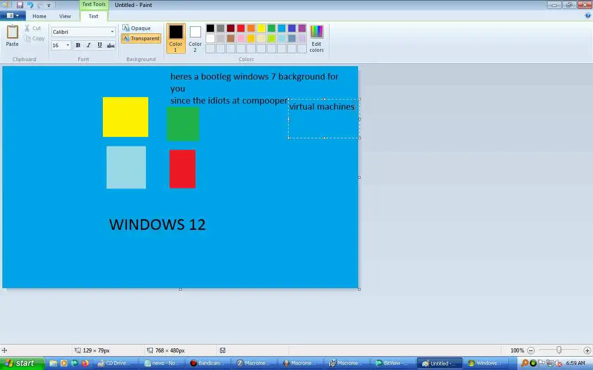The width and height of the screenshot is (593, 370).
Task: Click the media player quick launch icon
Action: [64, 364]
